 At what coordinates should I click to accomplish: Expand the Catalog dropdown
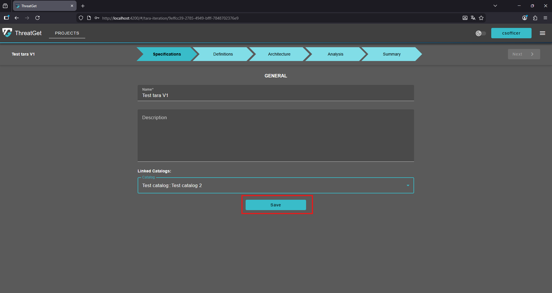click(x=408, y=185)
